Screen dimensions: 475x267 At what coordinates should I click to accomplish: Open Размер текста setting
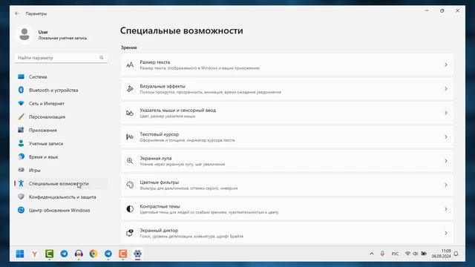(287, 65)
